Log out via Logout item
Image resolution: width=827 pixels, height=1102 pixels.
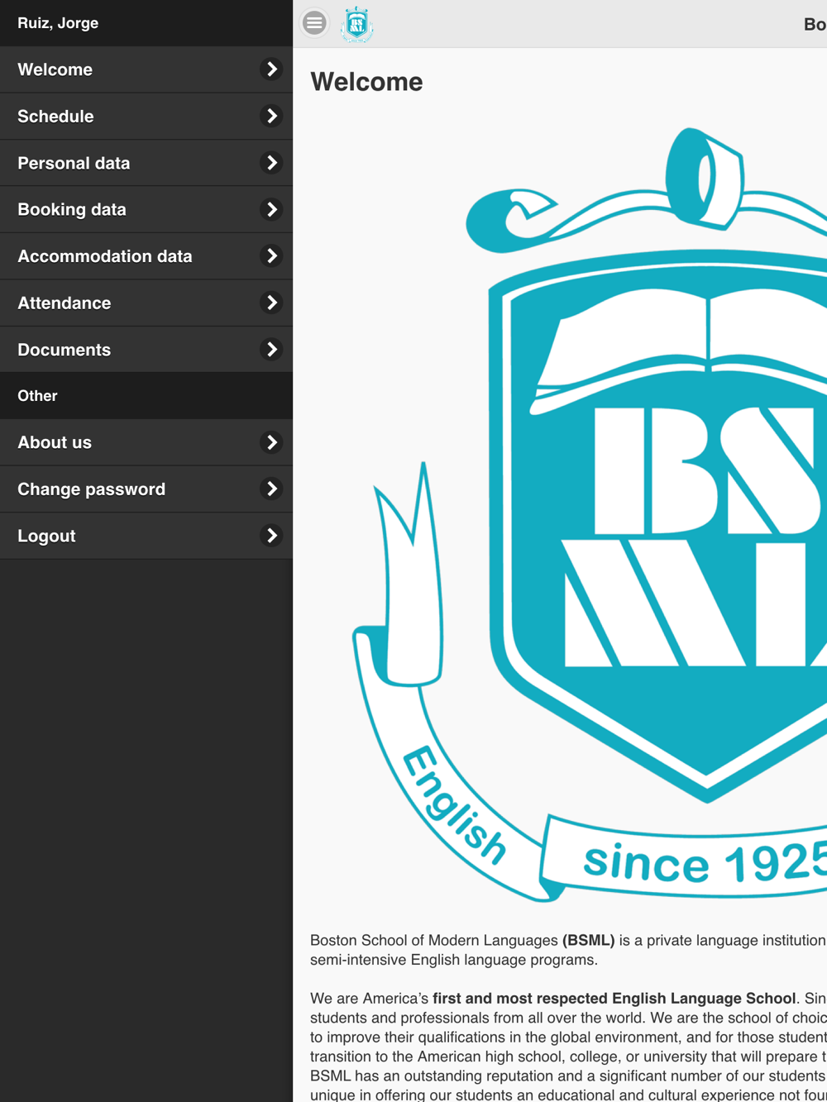coord(146,536)
